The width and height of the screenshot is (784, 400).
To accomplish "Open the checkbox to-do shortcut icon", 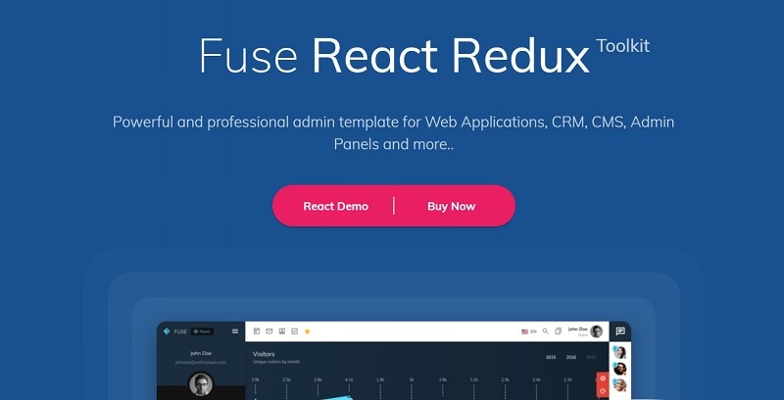I will click(295, 331).
